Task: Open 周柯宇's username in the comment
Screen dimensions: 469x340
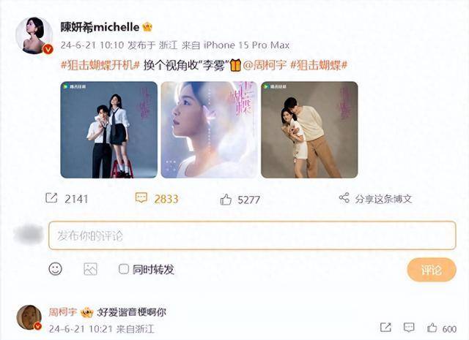Action: (63, 312)
